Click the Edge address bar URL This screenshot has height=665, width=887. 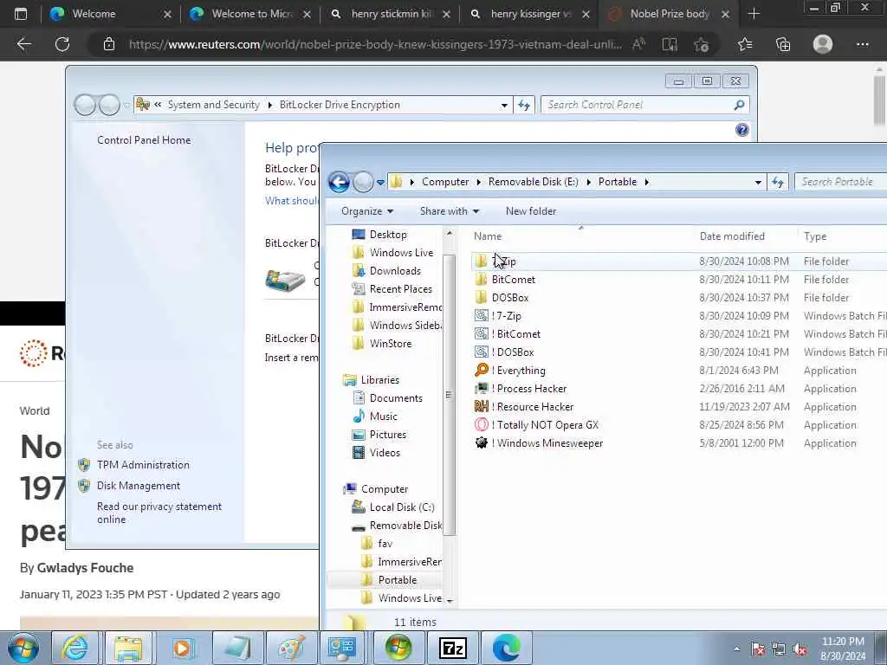[x=375, y=44]
